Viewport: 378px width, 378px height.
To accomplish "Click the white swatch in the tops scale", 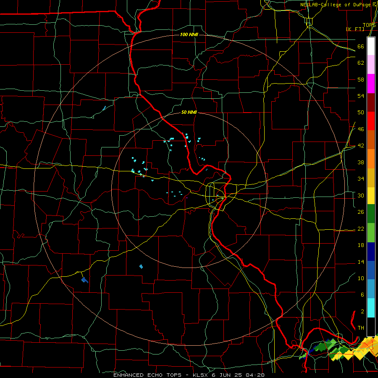I will pyautogui.click(x=371, y=46).
